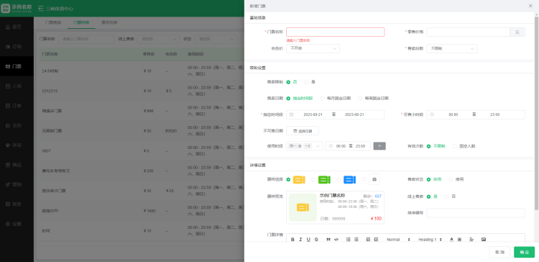The image size is (539, 262).
Task: Insert an image via the editor toolbar
Action: pyautogui.click(x=484, y=239)
